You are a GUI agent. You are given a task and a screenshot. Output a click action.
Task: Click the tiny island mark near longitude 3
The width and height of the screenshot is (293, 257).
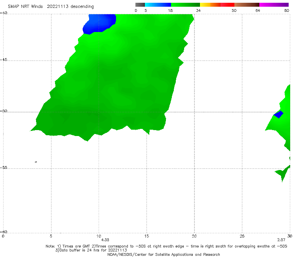point(36,162)
